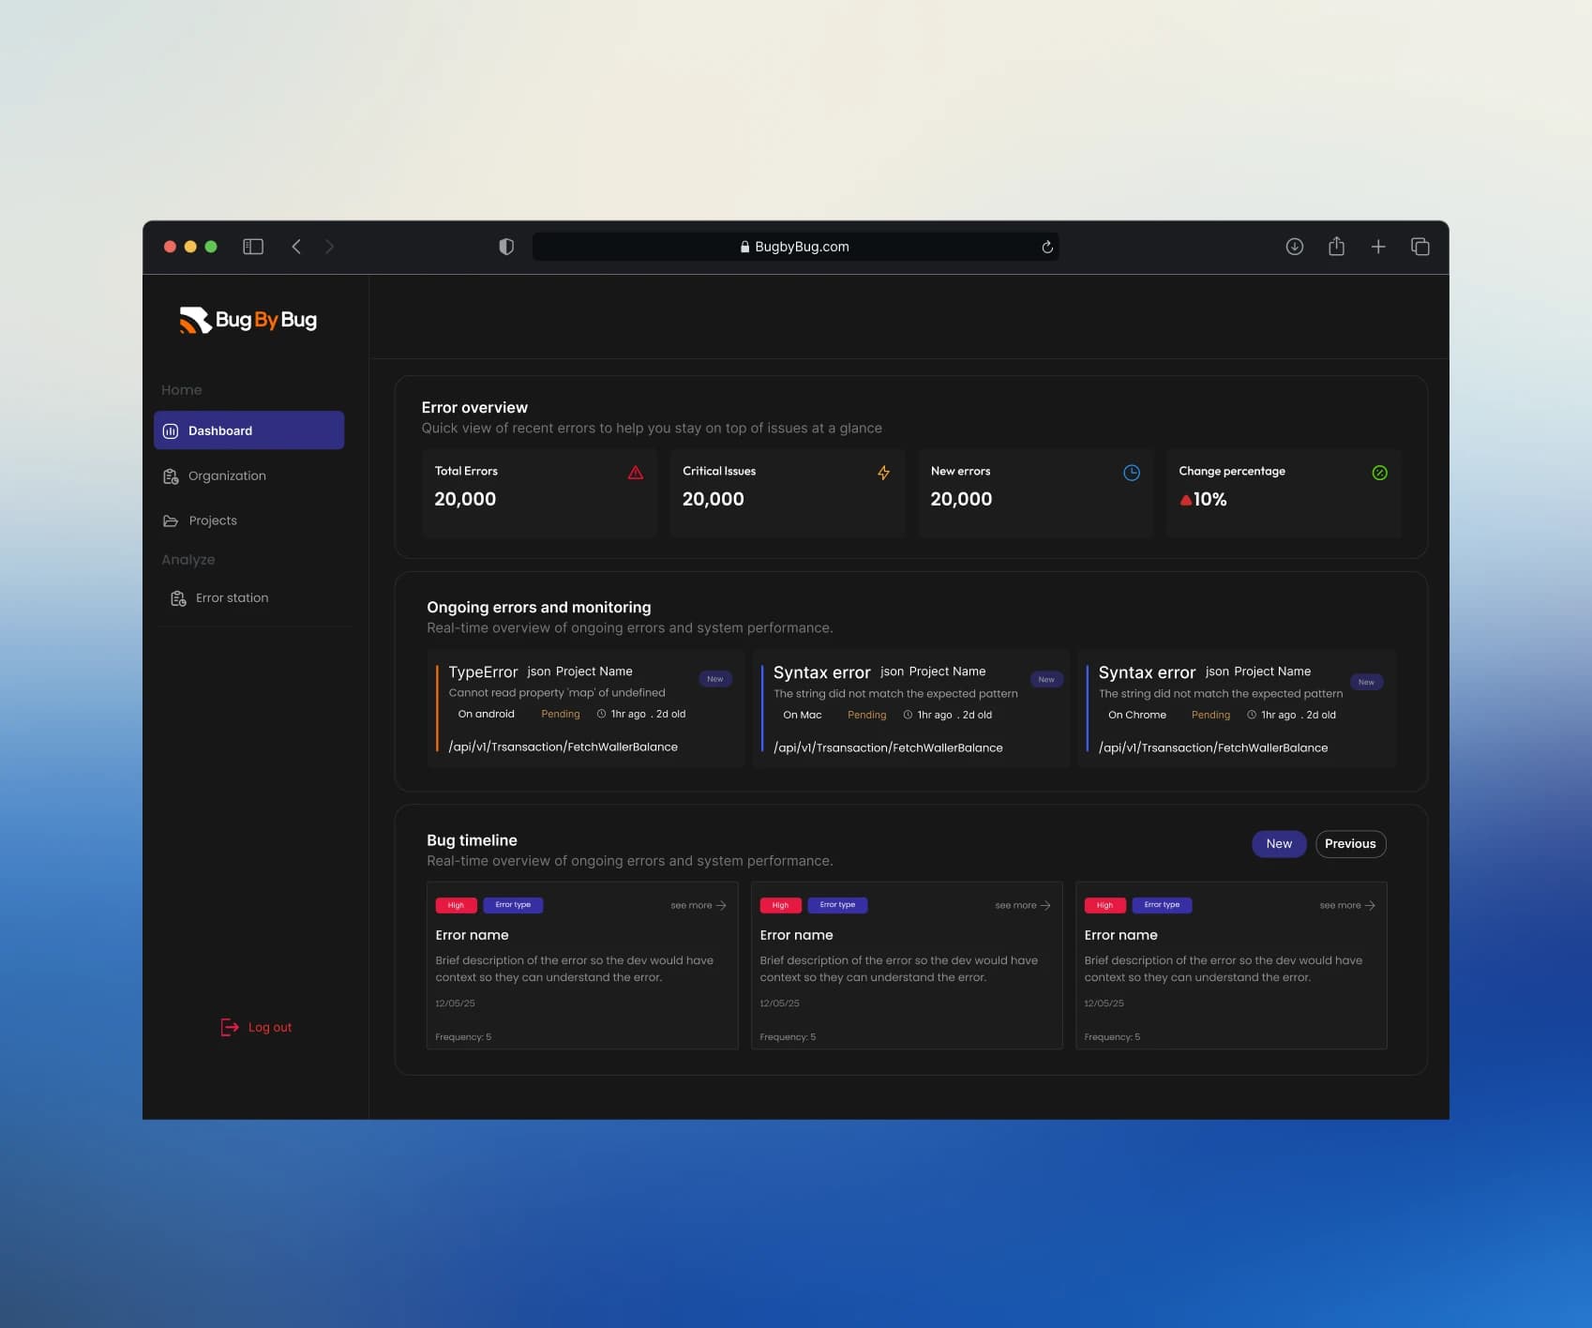
Task: Click the clock icon on New errors card
Action: coord(1132,473)
